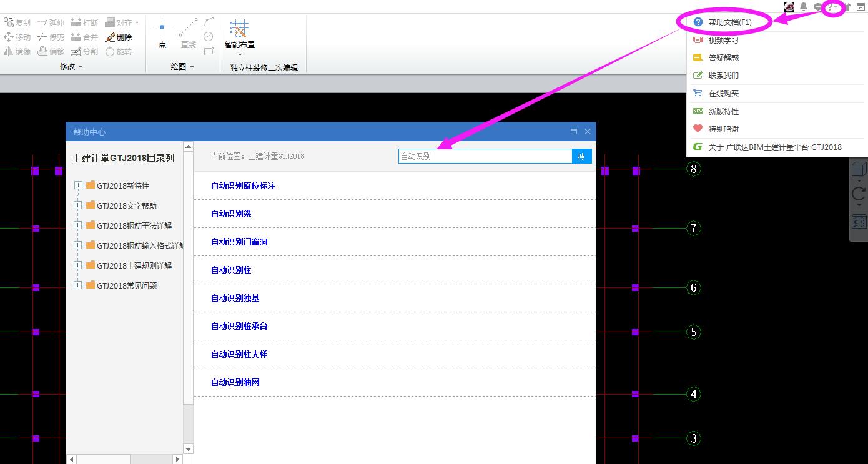Open the 自动识别门窗洞 link
The height and width of the screenshot is (464, 868).
click(239, 242)
